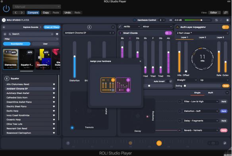The height and width of the screenshot is (156, 232).
Task: Switch to the Layer 2 tab
Action: [x=202, y=37]
